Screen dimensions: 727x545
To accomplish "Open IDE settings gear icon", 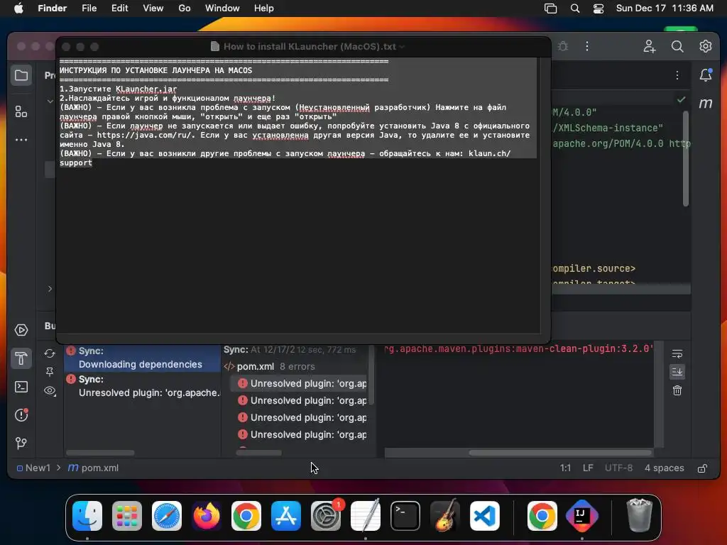I will click(x=706, y=46).
